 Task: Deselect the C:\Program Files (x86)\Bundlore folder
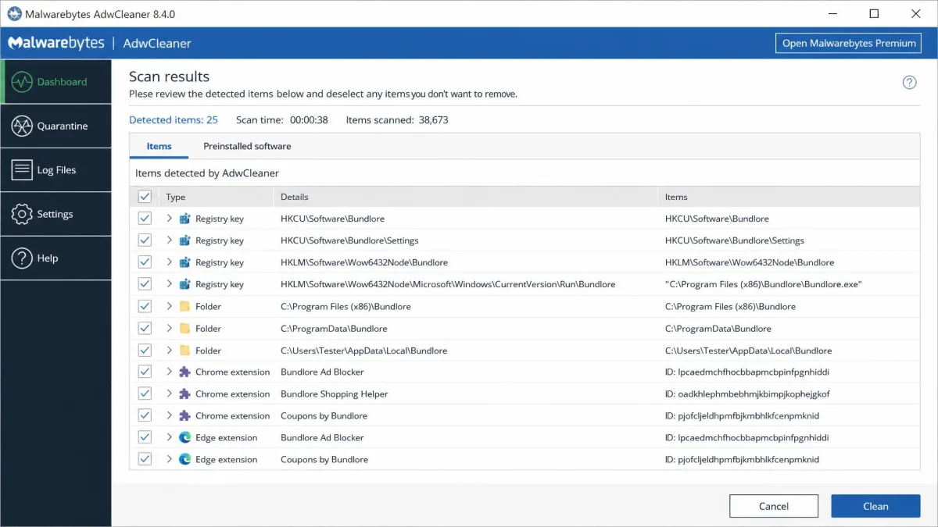click(x=145, y=306)
